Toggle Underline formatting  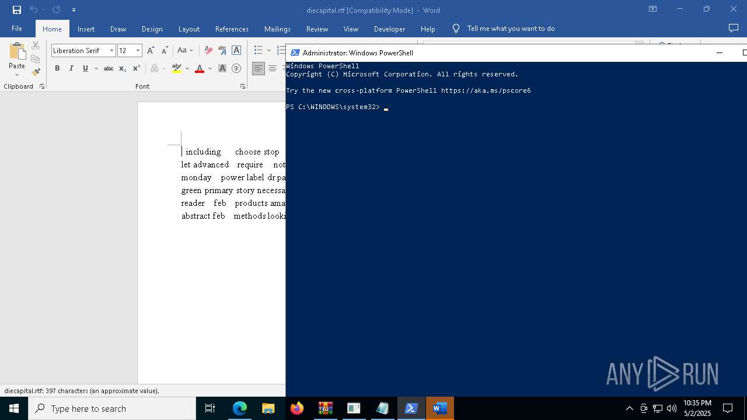(85, 68)
